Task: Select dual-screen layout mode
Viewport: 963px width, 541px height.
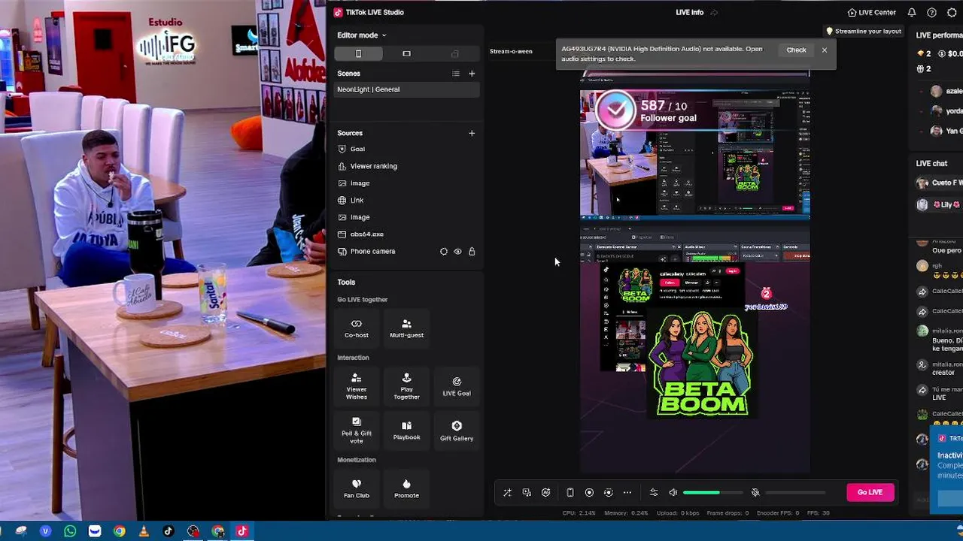Action: click(454, 53)
